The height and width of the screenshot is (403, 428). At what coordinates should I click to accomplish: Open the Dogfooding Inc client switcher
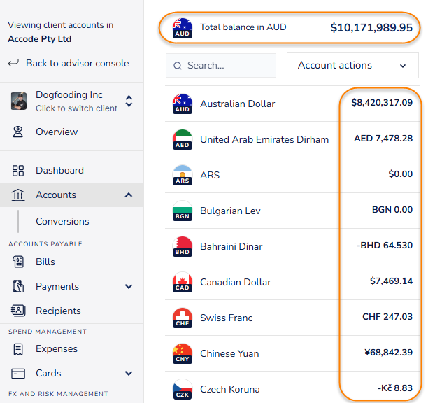(x=73, y=101)
